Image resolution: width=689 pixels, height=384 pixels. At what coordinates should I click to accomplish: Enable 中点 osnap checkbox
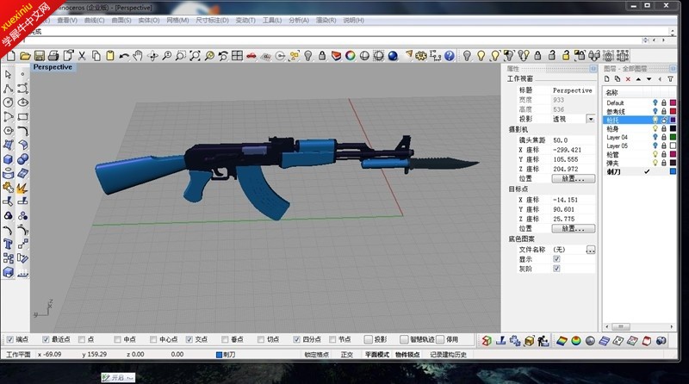coord(117,339)
